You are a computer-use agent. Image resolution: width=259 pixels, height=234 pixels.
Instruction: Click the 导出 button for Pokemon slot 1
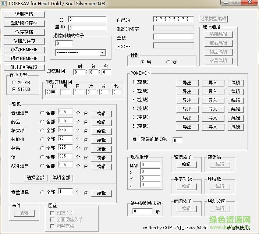[x=187, y=83]
